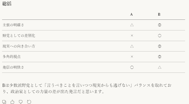This screenshot has width=189, height=104.
Task: Click column header B in the table
Action: pyautogui.click(x=159, y=15)
